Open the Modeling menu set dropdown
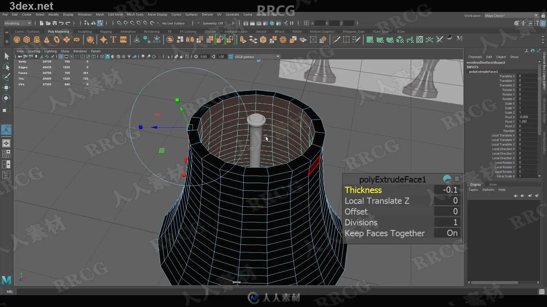Image resolution: width=547 pixels, height=307 pixels. coord(18,23)
